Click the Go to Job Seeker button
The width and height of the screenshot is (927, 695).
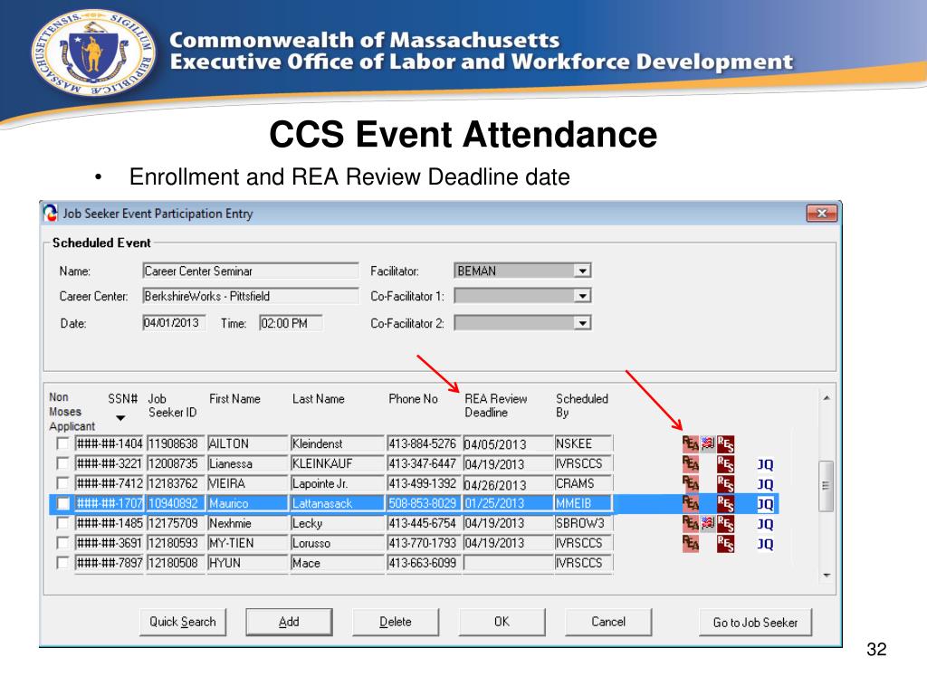point(756,623)
